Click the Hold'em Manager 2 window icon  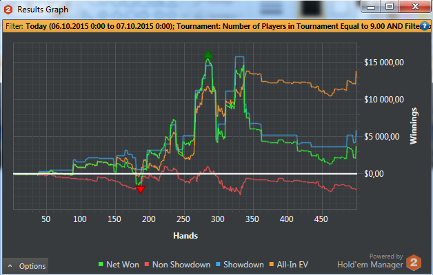click(8, 10)
